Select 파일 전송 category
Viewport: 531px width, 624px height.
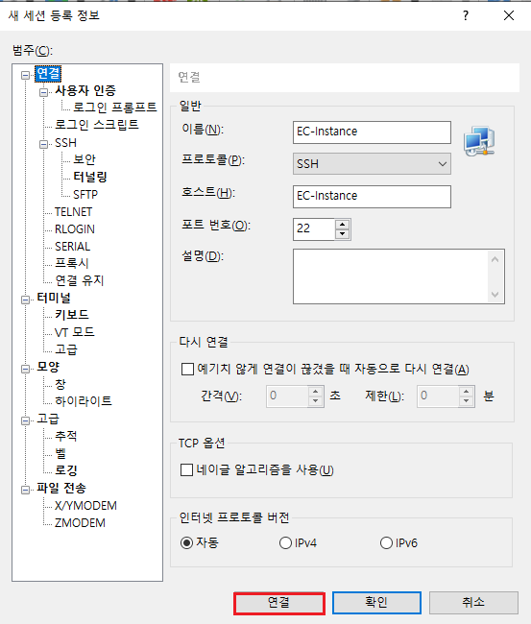point(61,488)
